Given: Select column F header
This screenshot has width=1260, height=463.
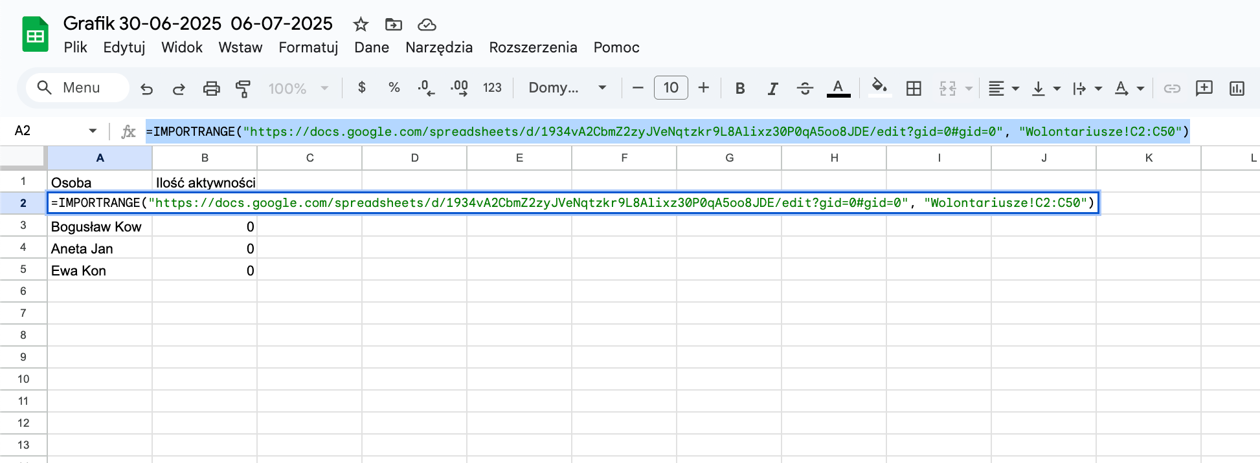Looking at the screenshot, I should 624,158.
